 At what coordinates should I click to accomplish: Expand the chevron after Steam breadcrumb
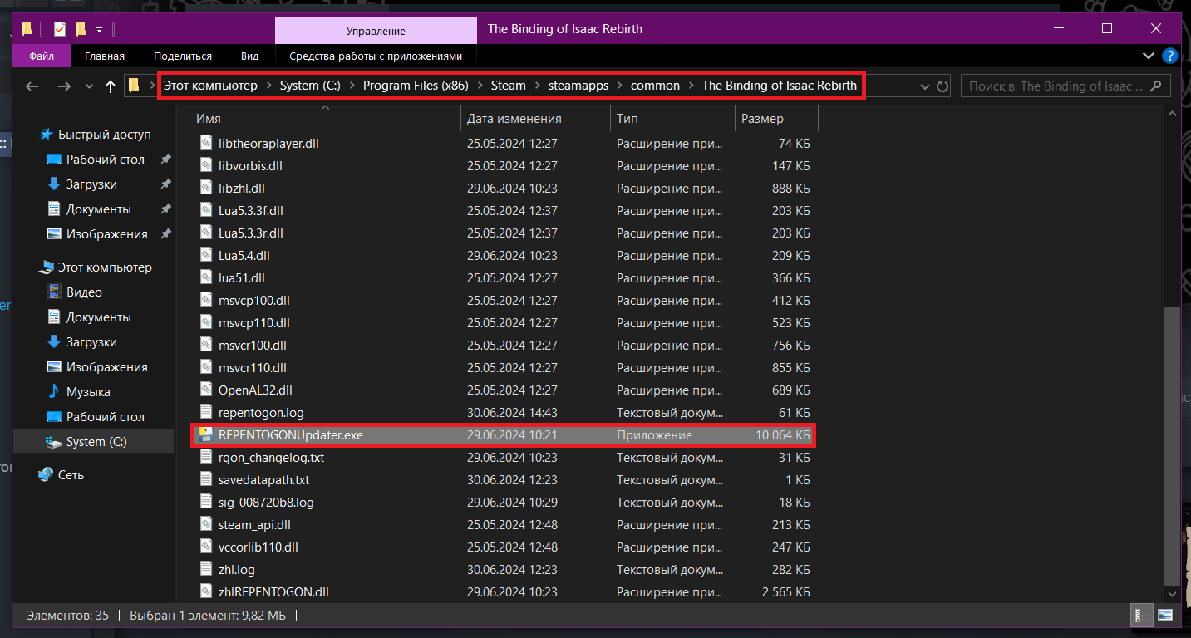pos(538,86)
